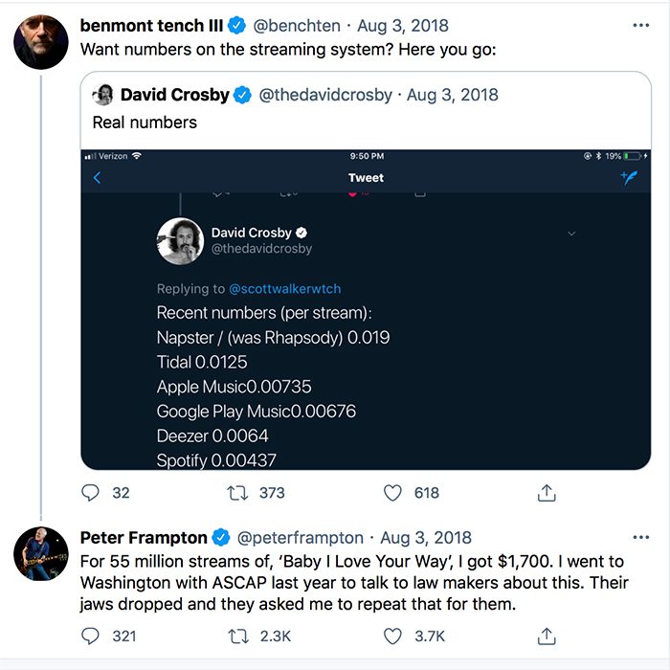670x670 pixels.
Task: Open Peter Frampton's profile avatar
Action: 41,554
